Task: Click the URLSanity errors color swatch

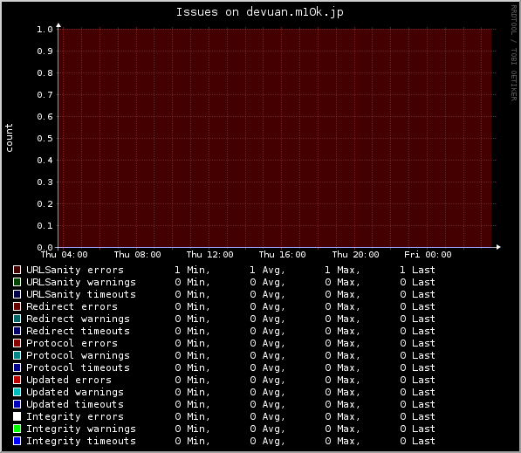Action: click(17, 270)
